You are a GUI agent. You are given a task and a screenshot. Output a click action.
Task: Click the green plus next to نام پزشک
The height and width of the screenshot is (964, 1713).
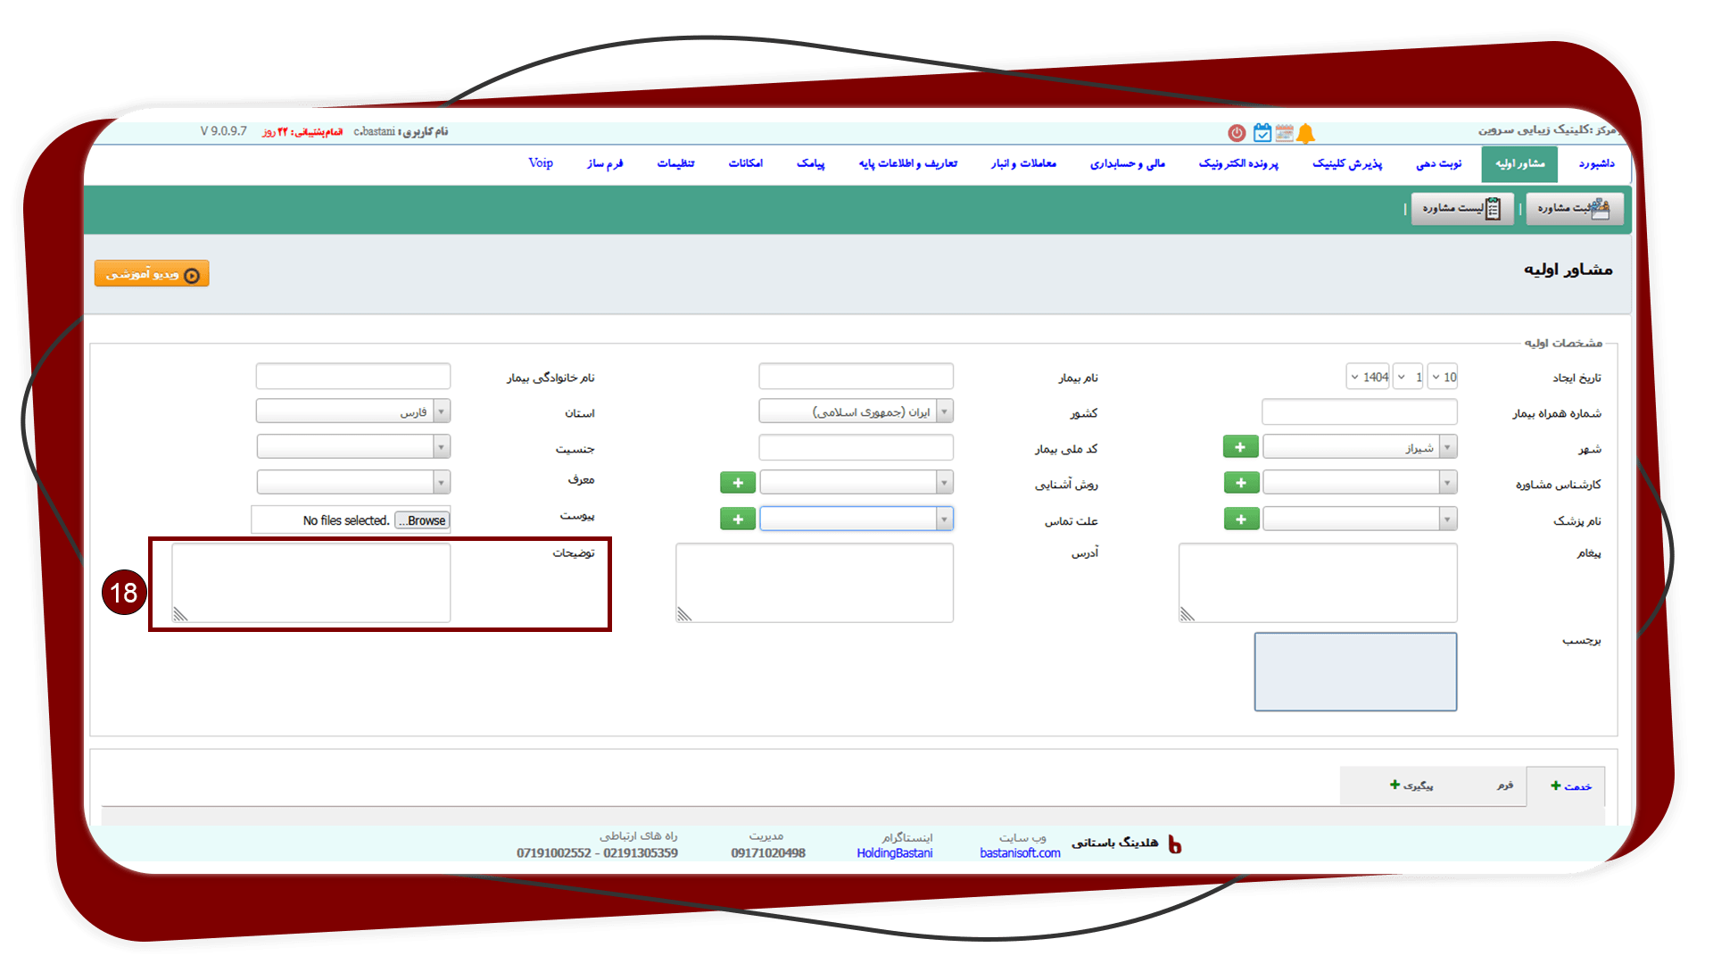coord(1241,519)
